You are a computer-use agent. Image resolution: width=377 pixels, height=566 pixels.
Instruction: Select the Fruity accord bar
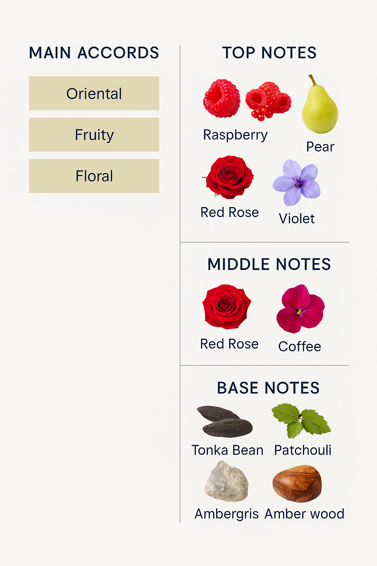[x=94, y=134]
